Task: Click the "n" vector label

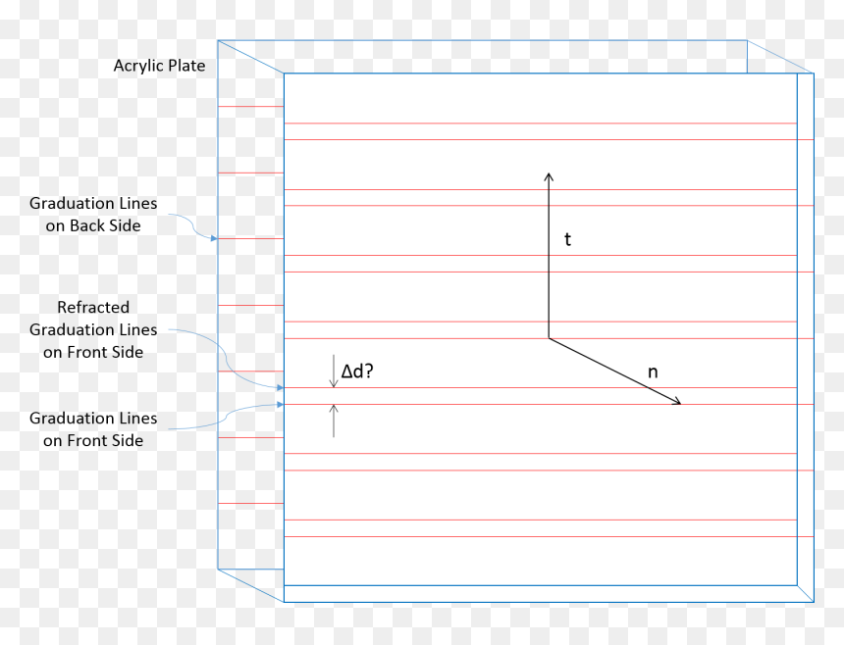Action: click(653, 372)
